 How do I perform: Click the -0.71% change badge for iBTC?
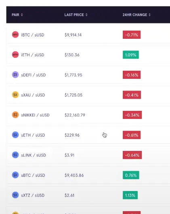point(132,35)
